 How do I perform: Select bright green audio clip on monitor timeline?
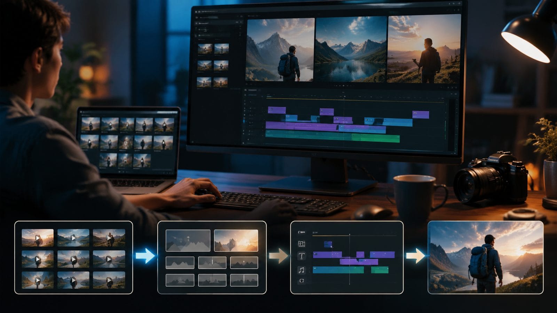coord(376,138)
